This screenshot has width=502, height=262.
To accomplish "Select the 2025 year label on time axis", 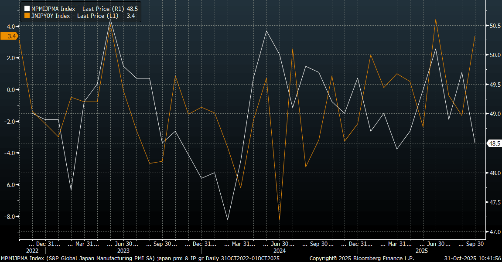I will [421, 251].
